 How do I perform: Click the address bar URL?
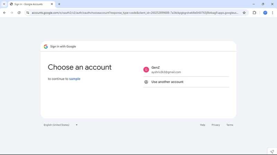(135, 13)
